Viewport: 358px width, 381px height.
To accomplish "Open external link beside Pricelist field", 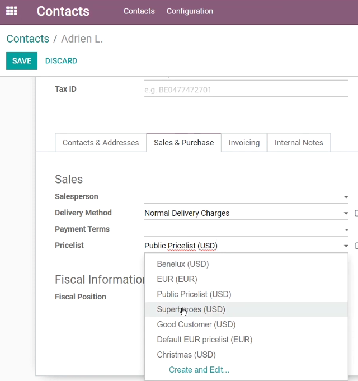I will point(356,246).
